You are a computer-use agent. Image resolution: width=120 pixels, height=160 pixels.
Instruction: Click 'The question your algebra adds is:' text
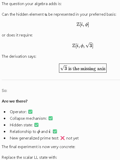[x=32, y=4]
